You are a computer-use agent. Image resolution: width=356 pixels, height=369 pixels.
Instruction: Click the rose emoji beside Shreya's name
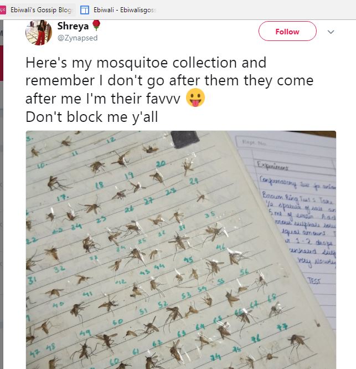click(x=95, y=25)
